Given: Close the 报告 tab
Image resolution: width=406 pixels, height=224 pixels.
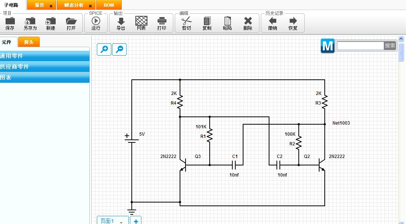Looking at the screenshot, I should click(51, 6).
